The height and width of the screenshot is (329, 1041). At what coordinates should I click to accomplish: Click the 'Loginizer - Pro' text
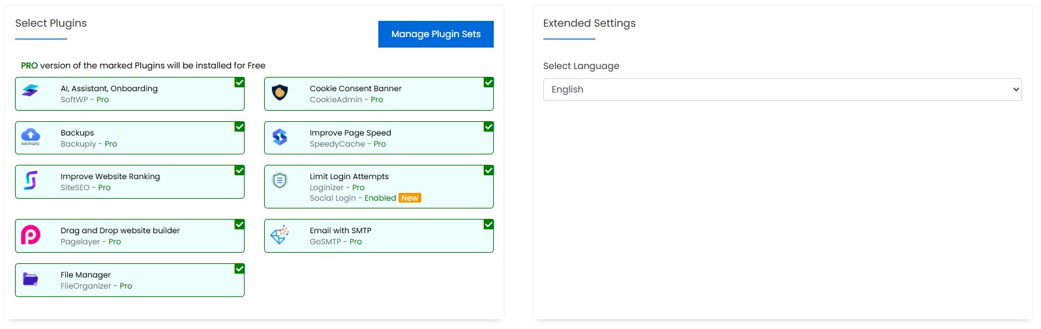[337, 188]
